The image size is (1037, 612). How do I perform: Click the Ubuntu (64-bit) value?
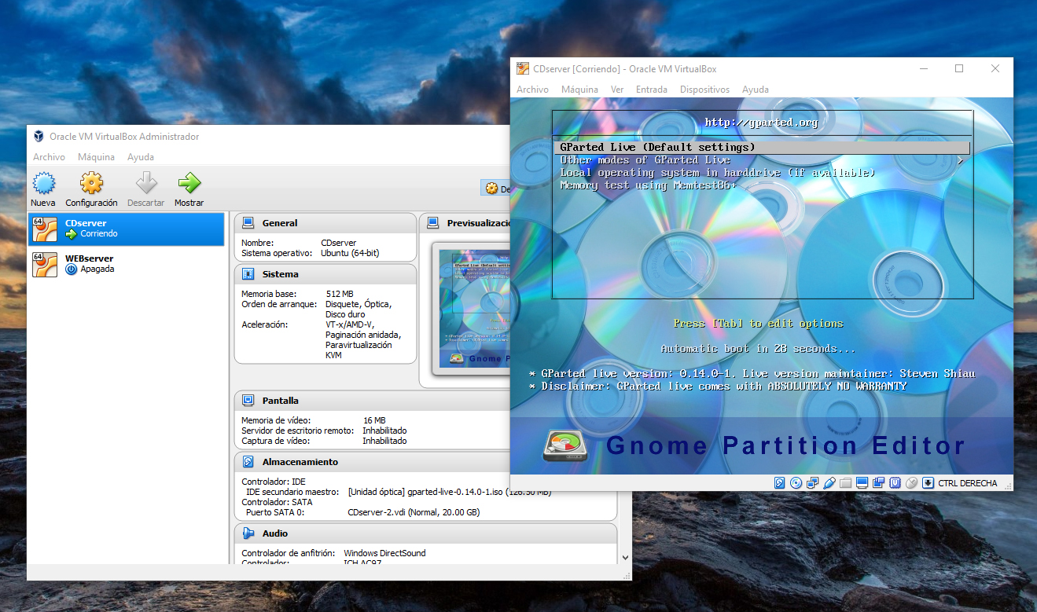click(350, 253)
